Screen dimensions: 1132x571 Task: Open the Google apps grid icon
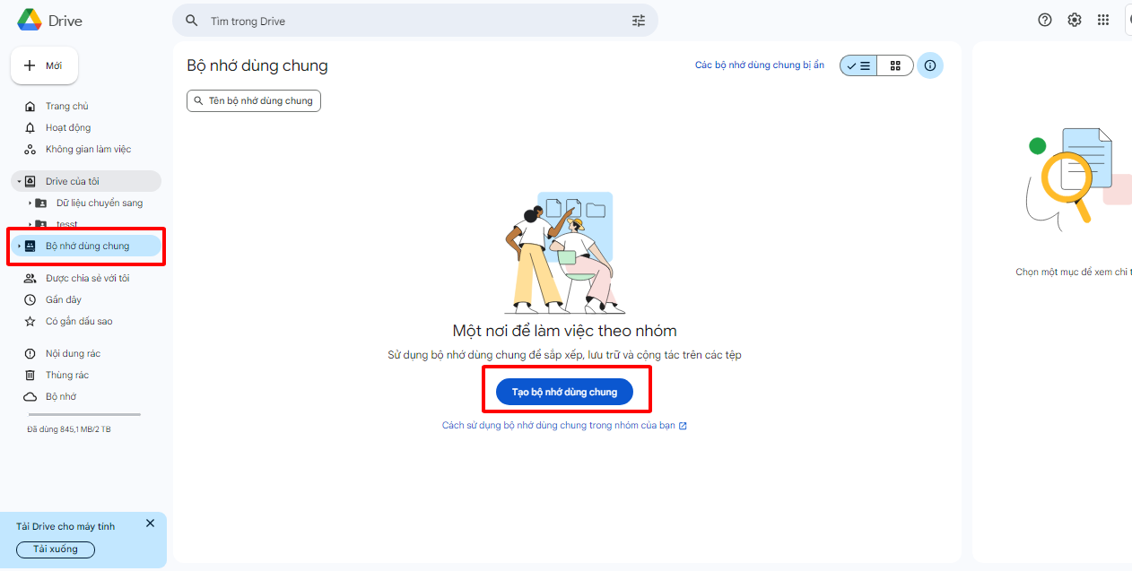(1104, 20)
